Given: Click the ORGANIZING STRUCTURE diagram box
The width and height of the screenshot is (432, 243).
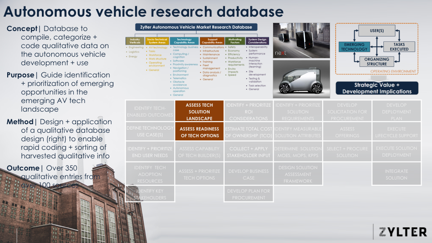Looking at the screenshot, I should [377, 62].
